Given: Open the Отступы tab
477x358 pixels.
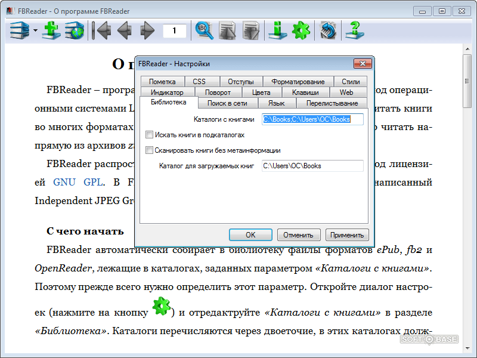Looking at the screenshot, I should tap(241, 82).
